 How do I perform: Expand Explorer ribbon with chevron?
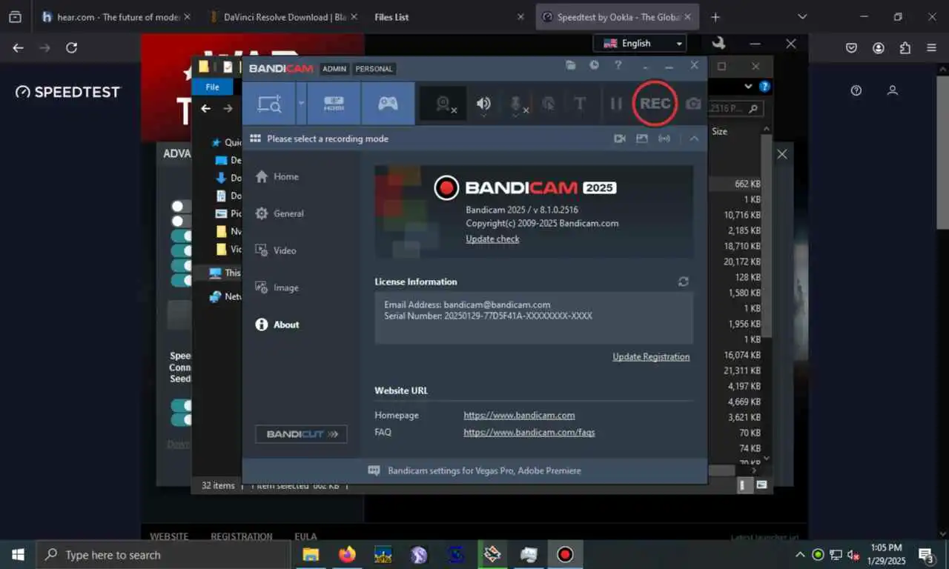pos(747,87)
